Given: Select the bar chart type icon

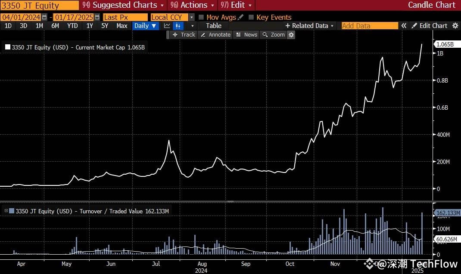Looking at the screenshot, I should 178,26.
